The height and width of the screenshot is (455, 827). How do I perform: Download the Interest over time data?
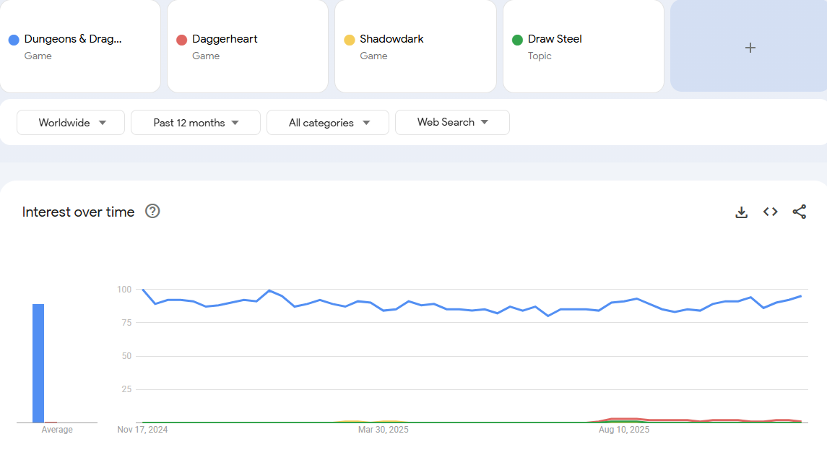click(741, 212)
